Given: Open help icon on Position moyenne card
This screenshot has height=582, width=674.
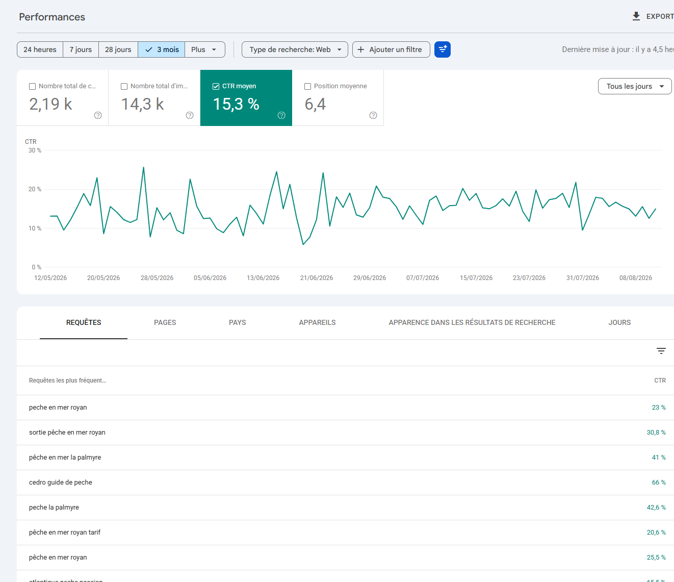Looking at the screenshot, I should click(x=373, y=115).
